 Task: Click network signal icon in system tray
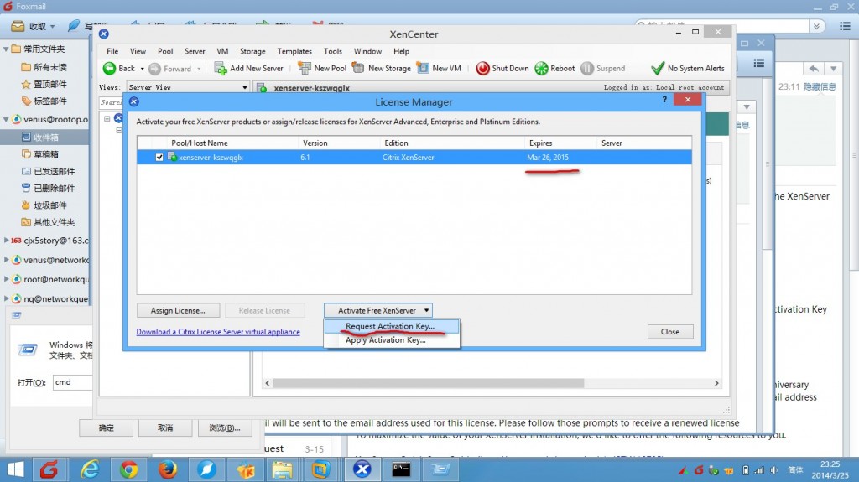[759, 470]
